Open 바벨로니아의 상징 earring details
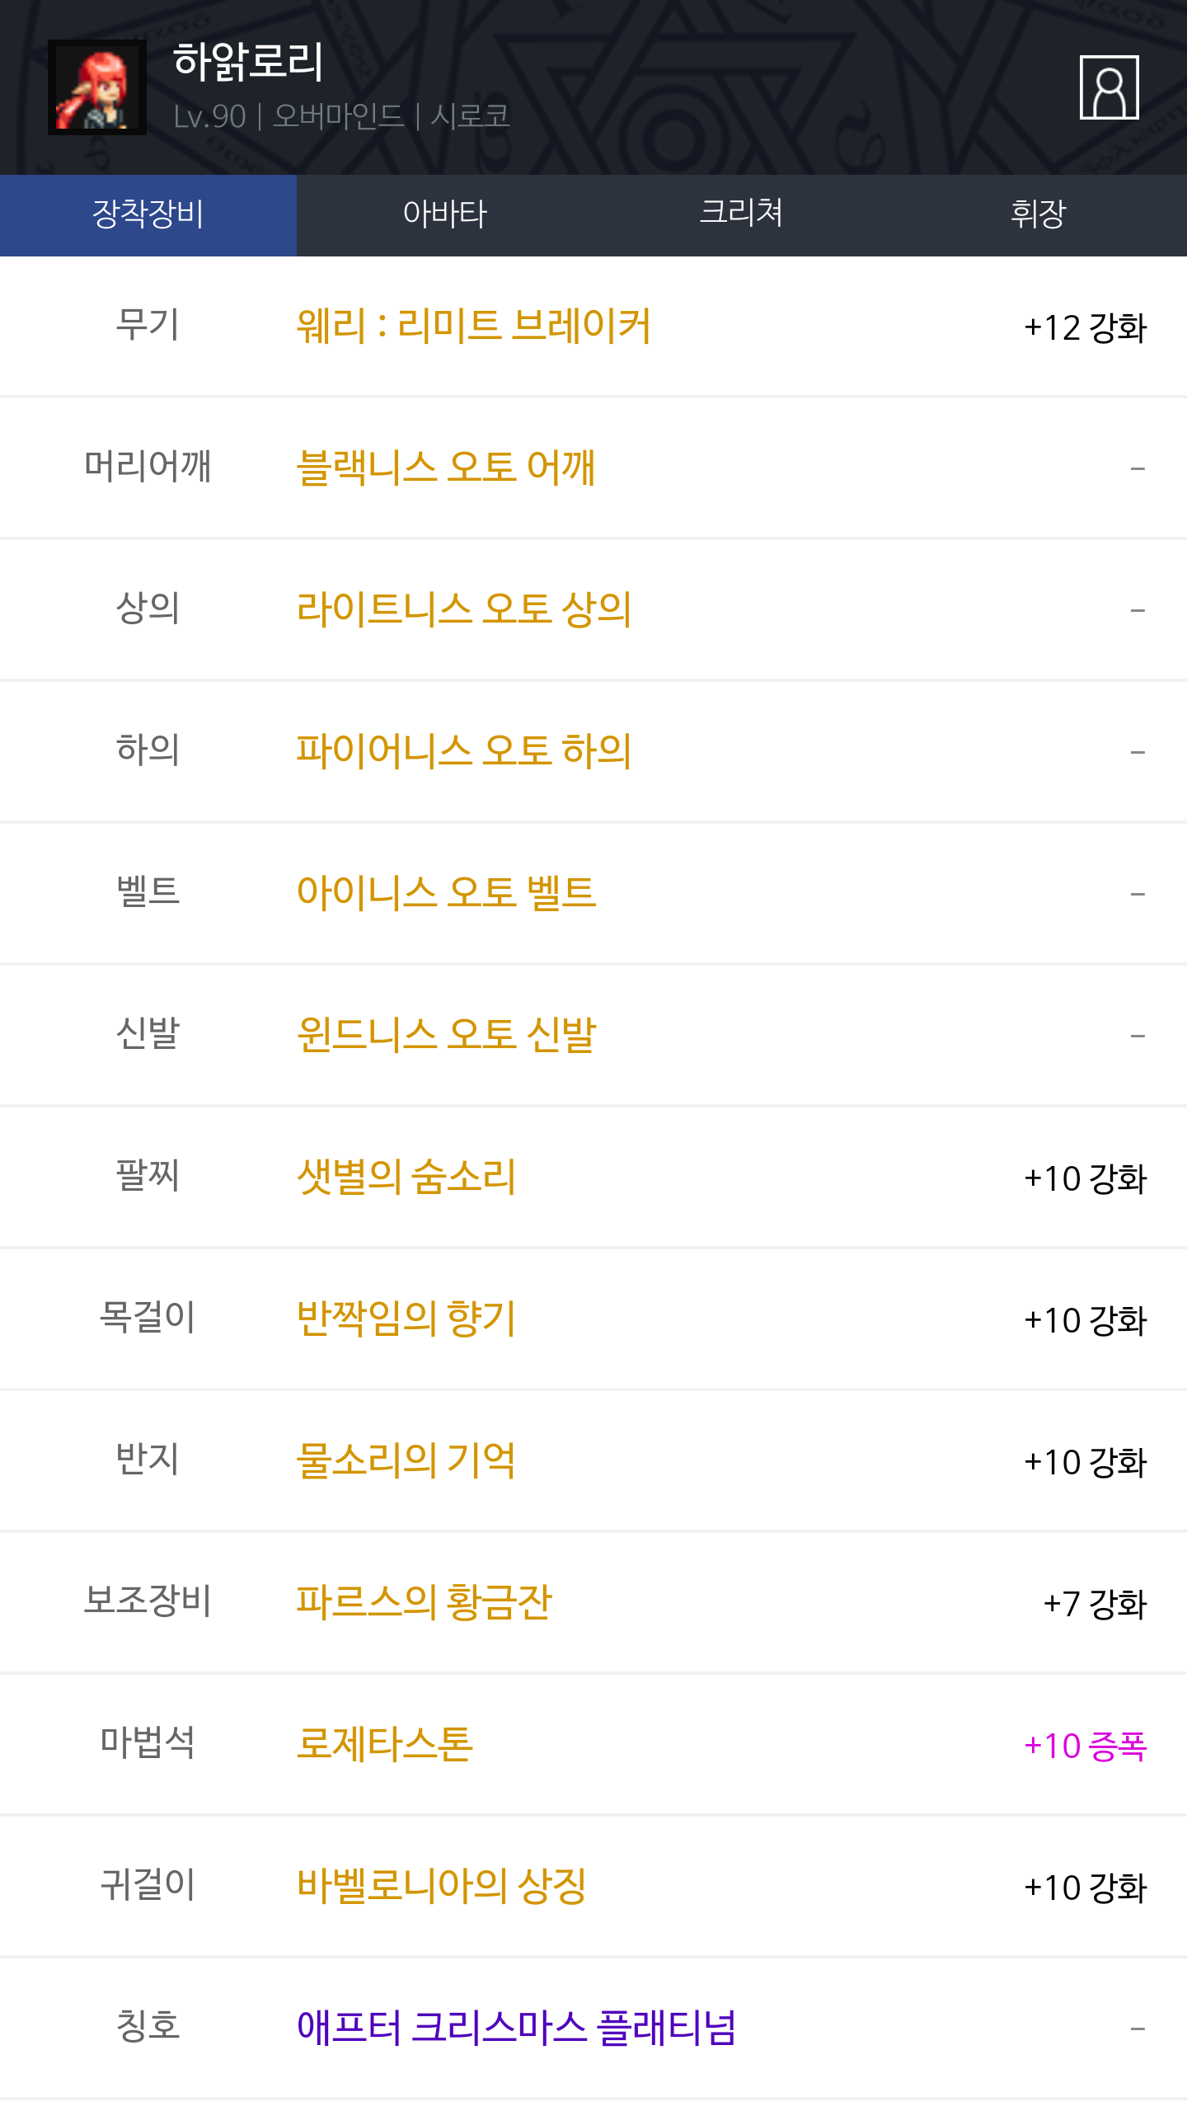The image size is (1187, 2111). (442, 1886)
